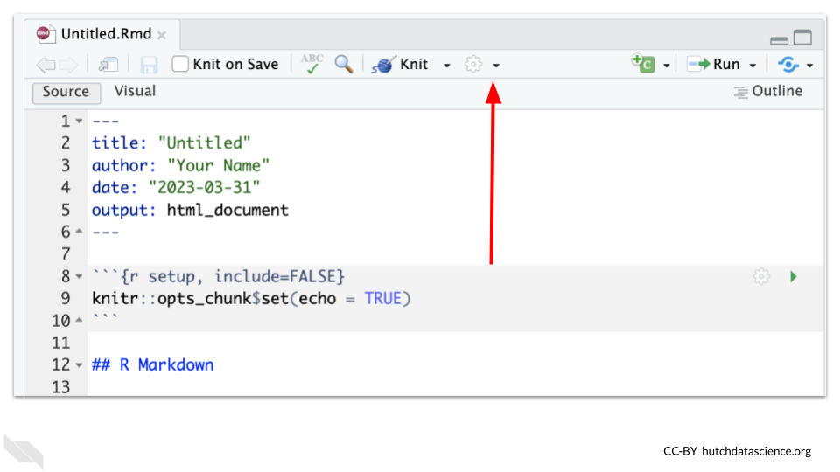Toggle the Outline pane
Screen dimensions: 840x472
pos(768,92)
